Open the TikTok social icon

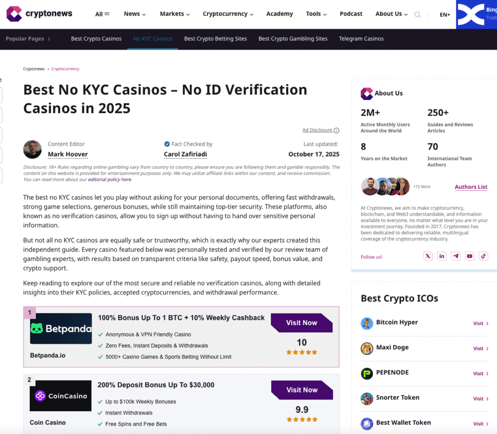pos(483,256)
